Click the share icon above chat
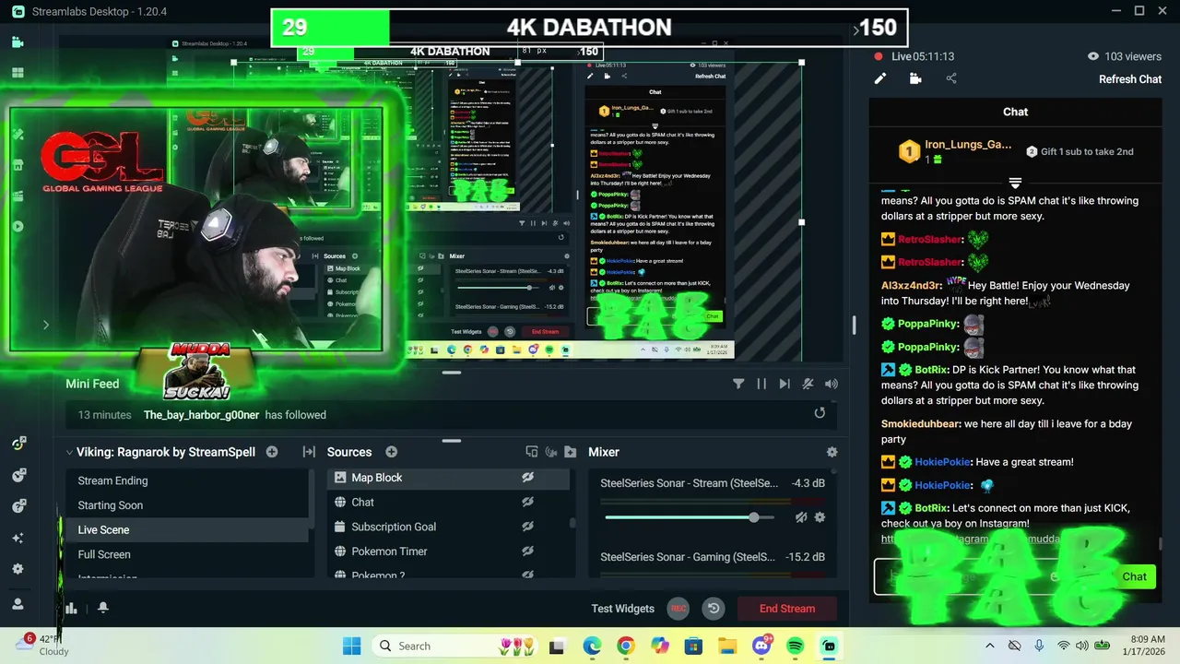 point(951,78)
